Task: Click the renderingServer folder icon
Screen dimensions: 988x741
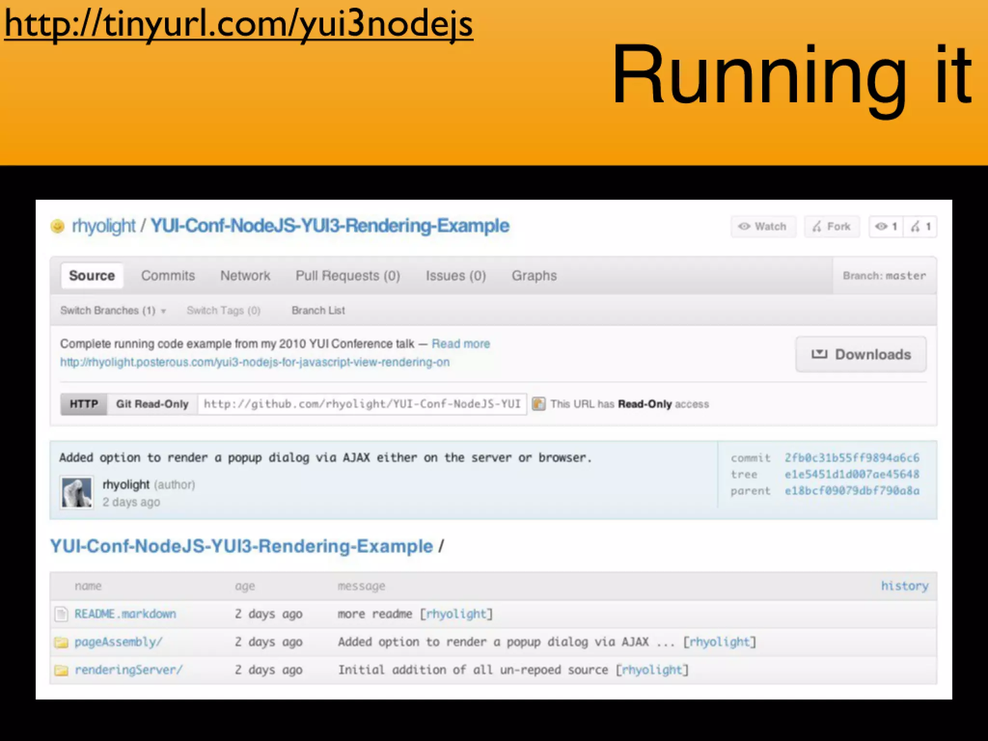Action: pyautogui.click(x=61, y=670)
